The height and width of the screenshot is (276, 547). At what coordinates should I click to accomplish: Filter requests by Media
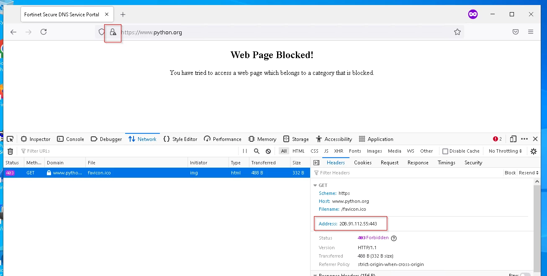tap(394, 151)
